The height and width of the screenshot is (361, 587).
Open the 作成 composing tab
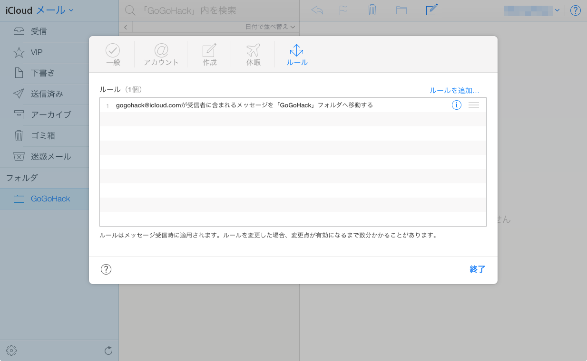click(x=209, y=55)
